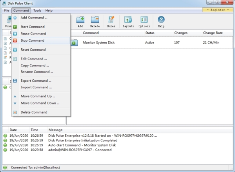The height and width of the screenshot is (172, 235).
Task: Open the Help menu
Action: (49, 11)
